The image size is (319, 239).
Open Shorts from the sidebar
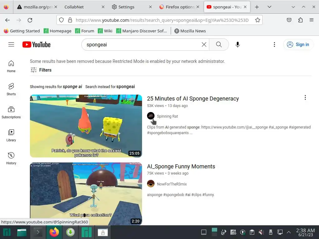pos(11,89)
